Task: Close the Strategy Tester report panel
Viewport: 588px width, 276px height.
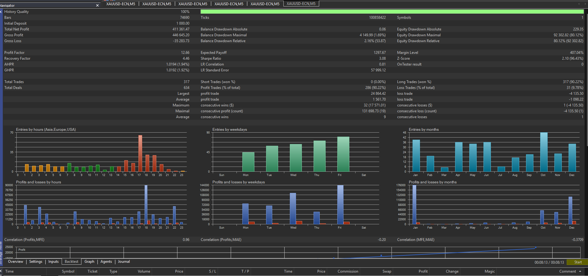Action: (x=1, y=12)
